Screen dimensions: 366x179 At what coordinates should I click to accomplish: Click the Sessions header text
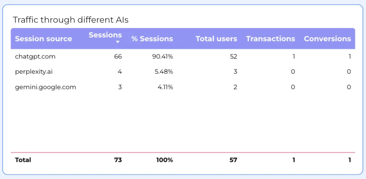click(105, 35)
